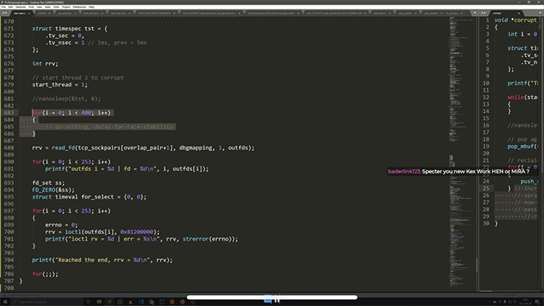
Task: Close the first active file tab
Action: pyautogui.click(x=29, y=13)
